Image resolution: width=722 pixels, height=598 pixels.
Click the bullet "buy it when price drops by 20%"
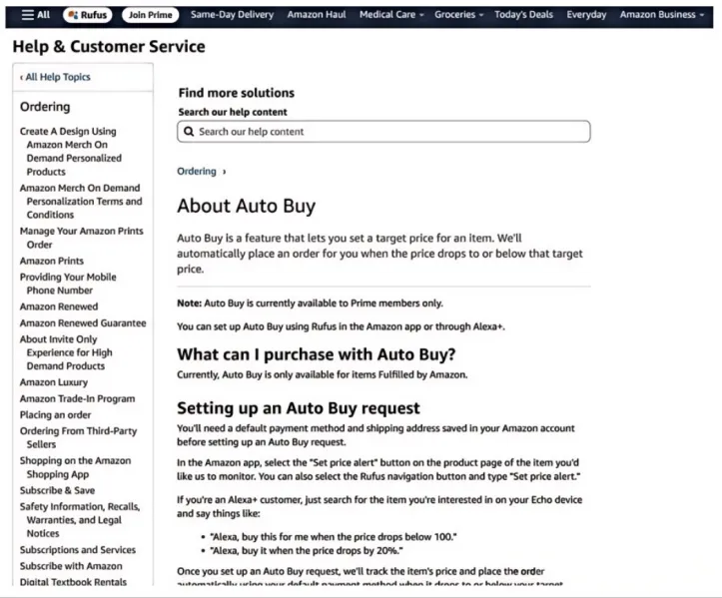pos(307,551)
